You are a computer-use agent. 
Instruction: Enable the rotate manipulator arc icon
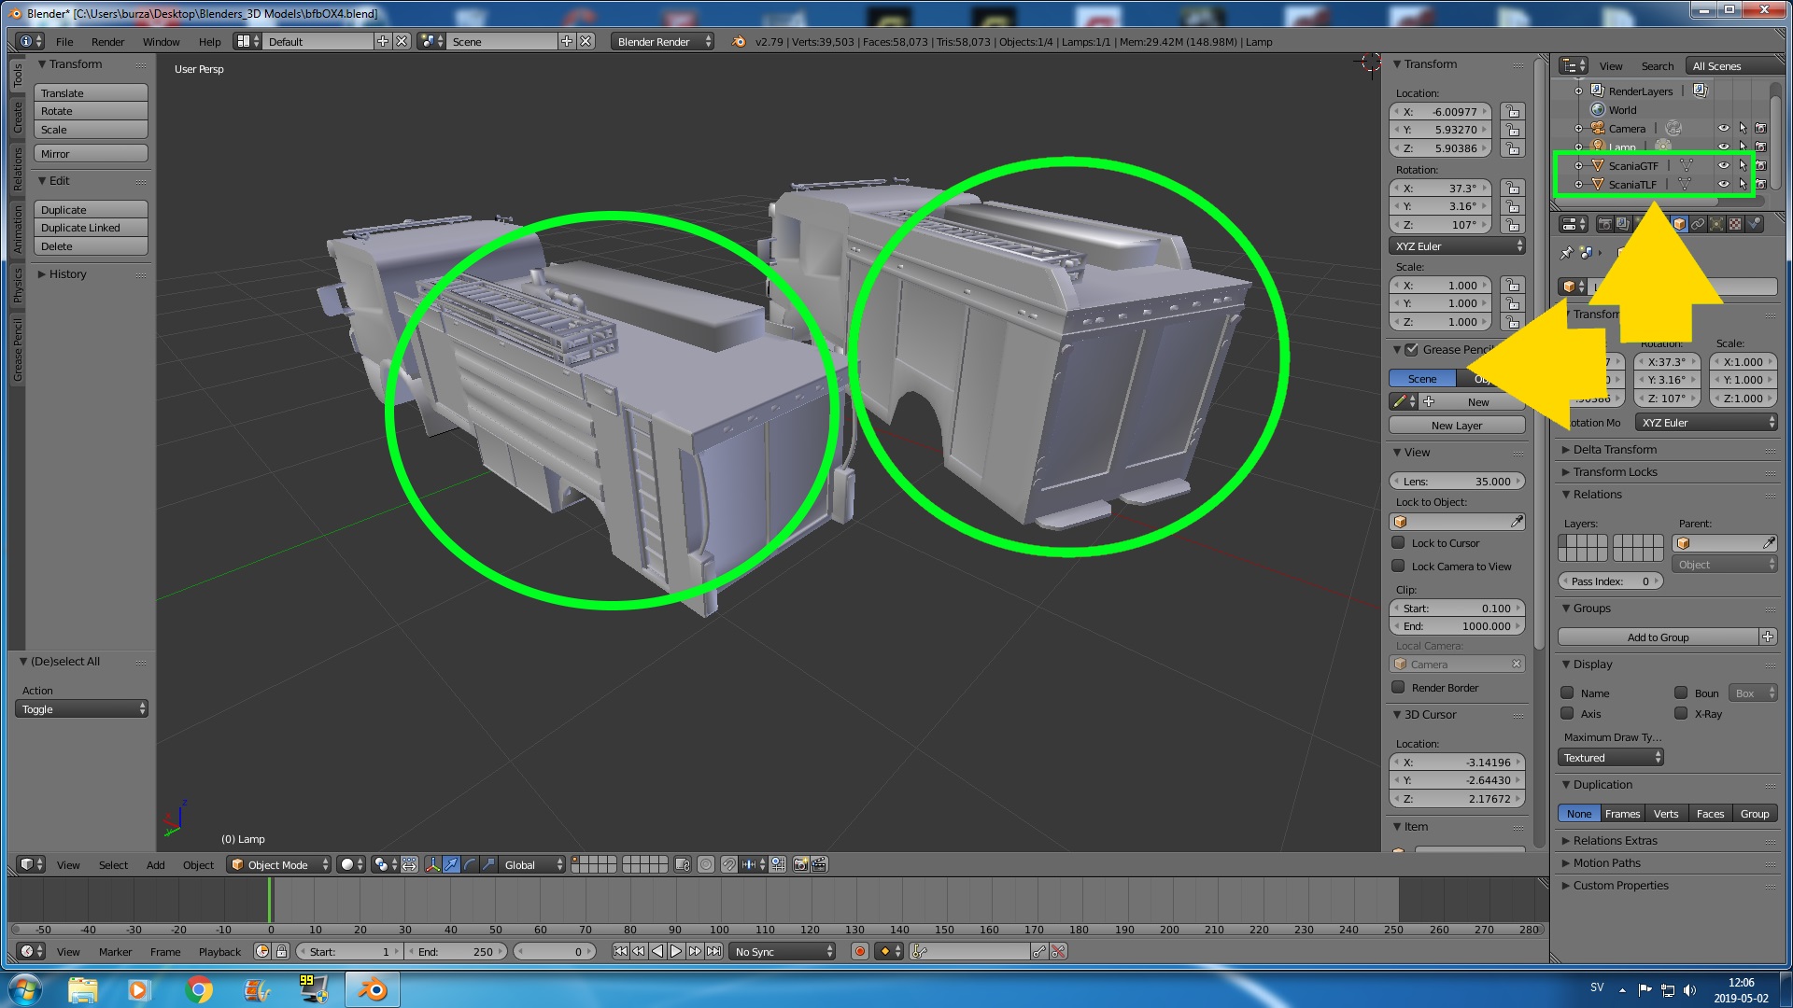[x=470, y=865]
